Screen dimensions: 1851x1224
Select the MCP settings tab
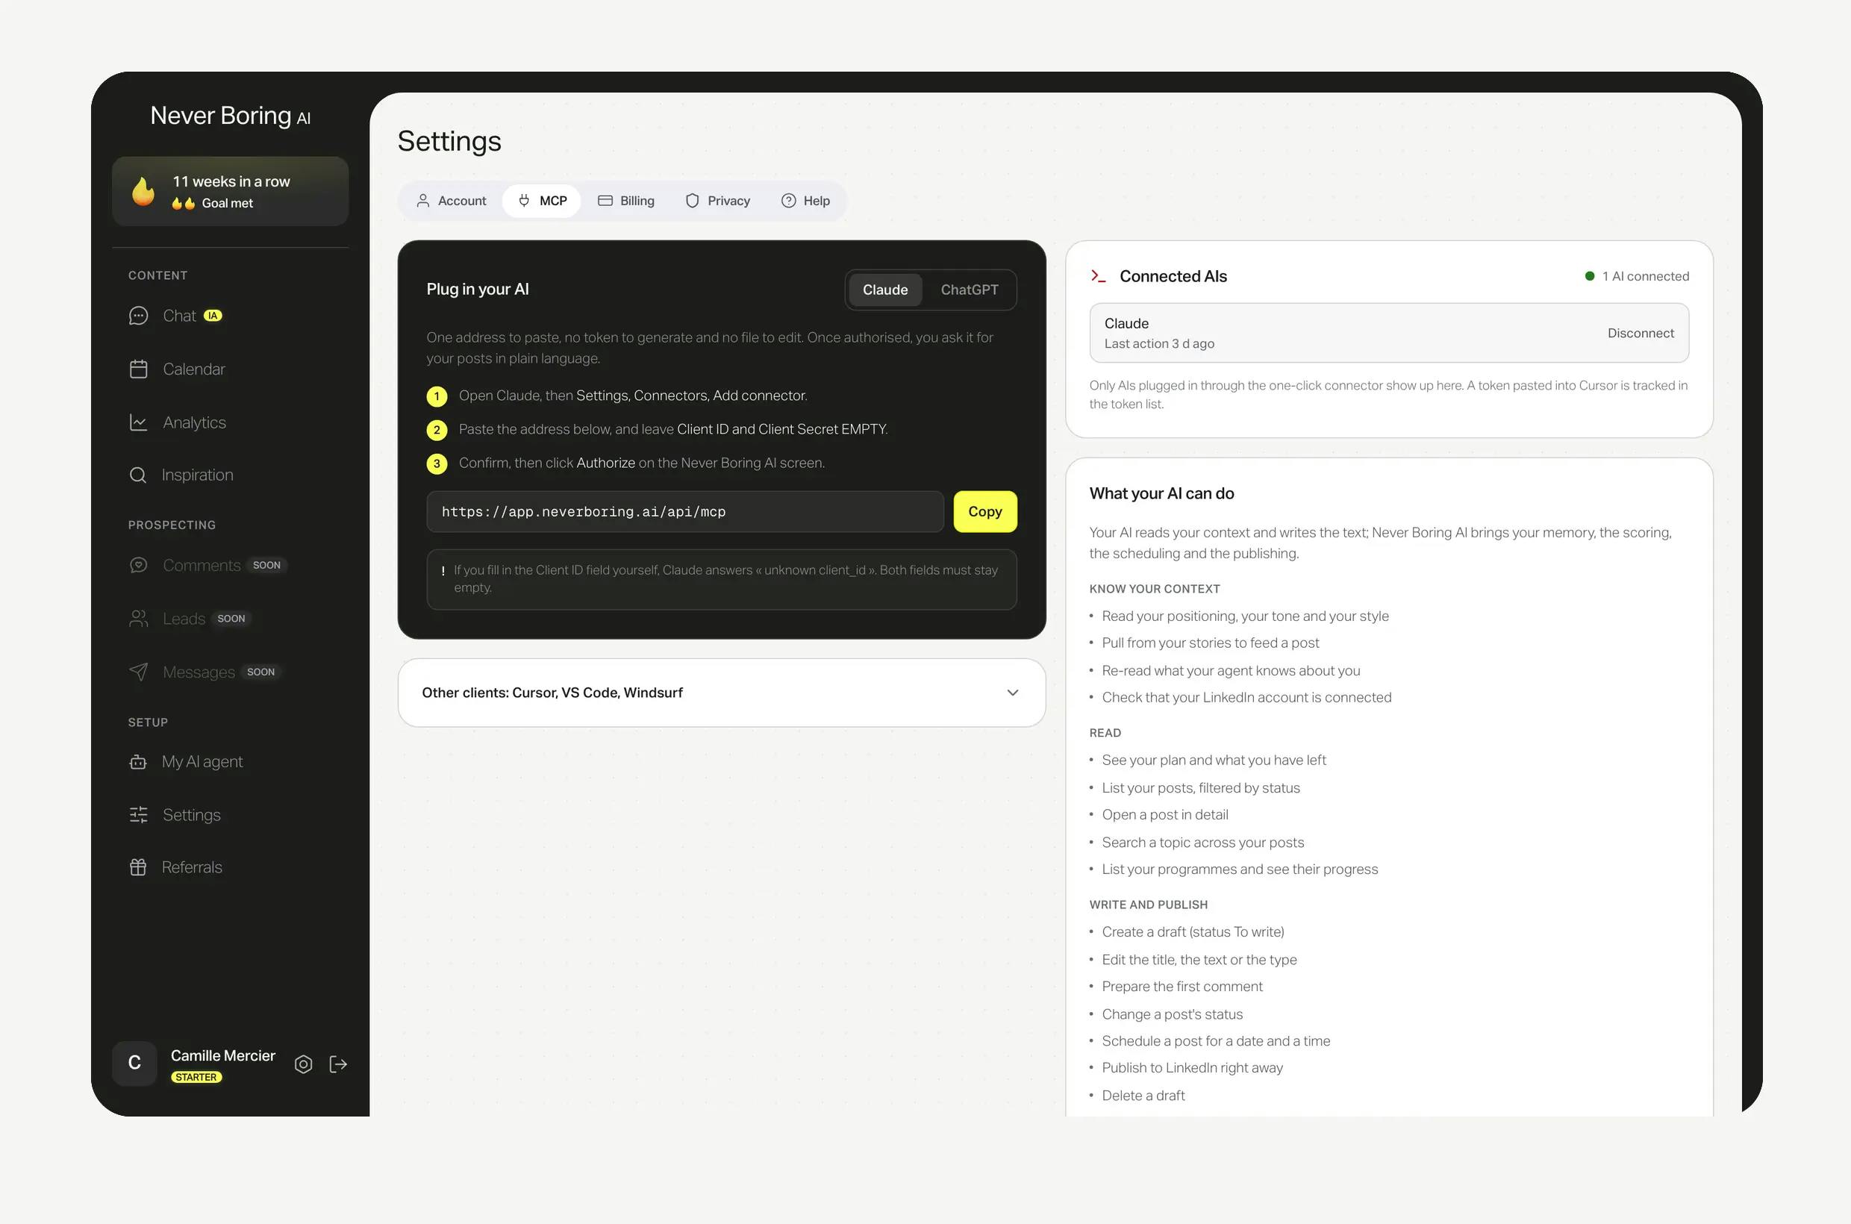[542, 201]
